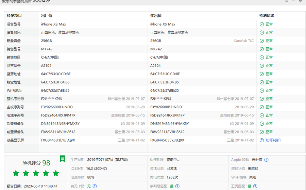Select the green check icon beside 监管型号

click(262, 66)
